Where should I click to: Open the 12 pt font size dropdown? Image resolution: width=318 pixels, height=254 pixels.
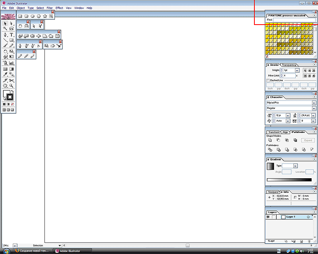288,115
